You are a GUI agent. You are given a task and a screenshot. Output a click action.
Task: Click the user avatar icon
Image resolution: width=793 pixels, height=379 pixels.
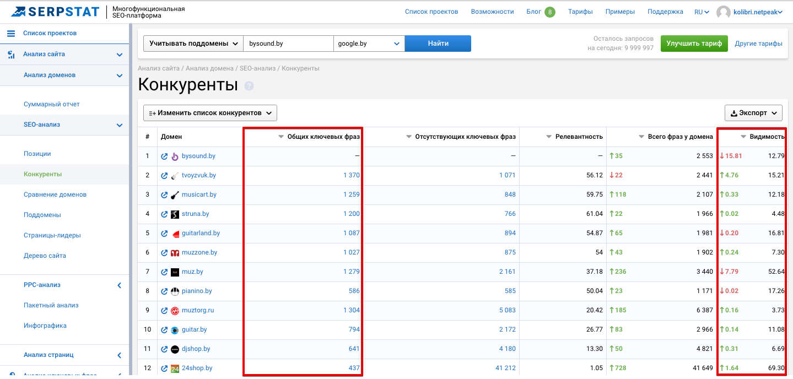point(724,12)
